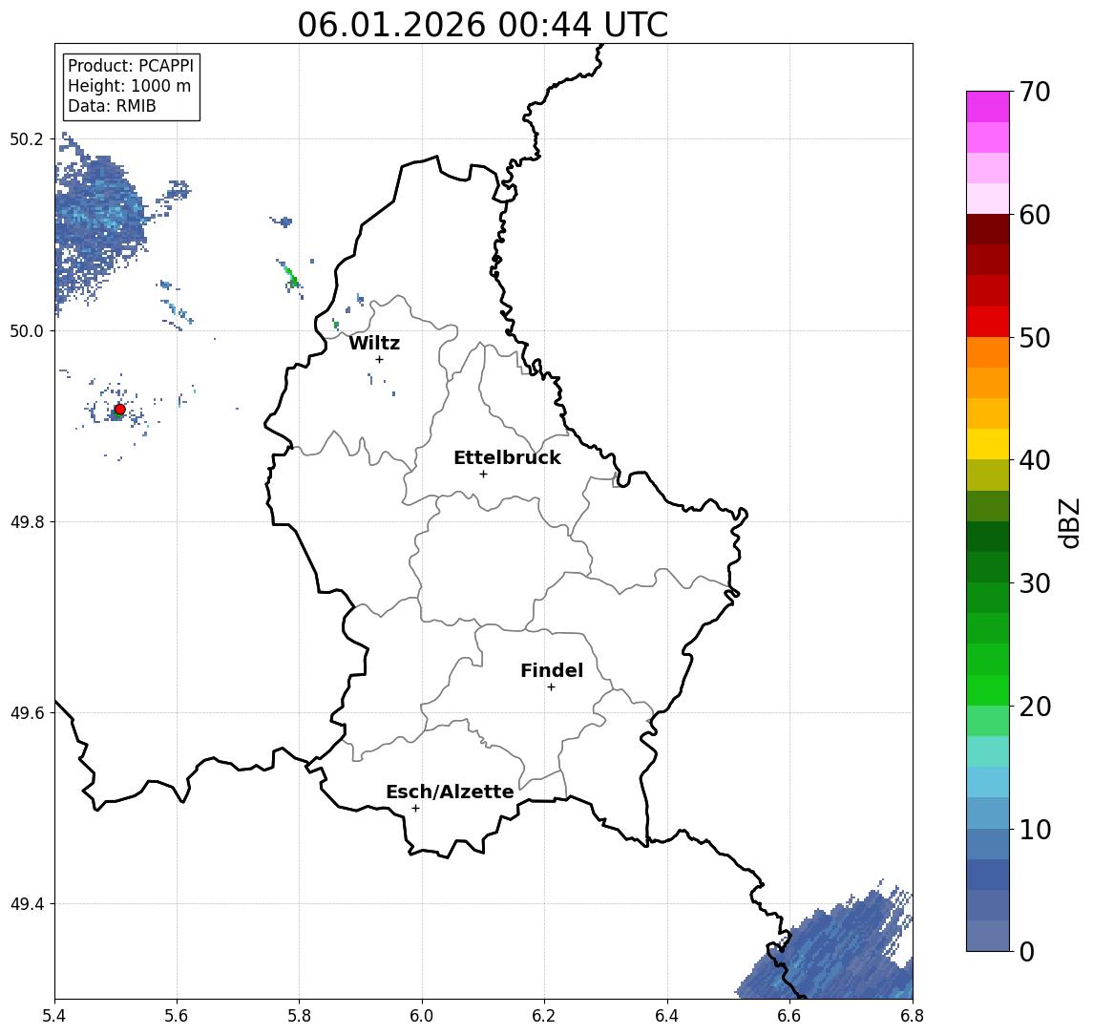The height and width of the screenshot is (1035, 1093).
Task: Click longitude tick label 6.6
Action: pyautogui.click(x=789, y=1016)
